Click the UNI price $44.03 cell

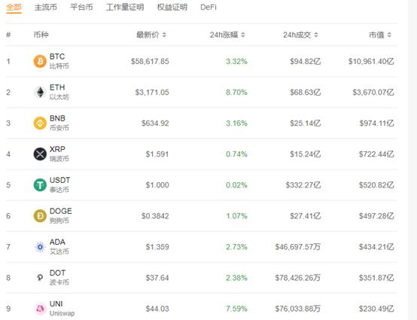(x=157, y=309)
